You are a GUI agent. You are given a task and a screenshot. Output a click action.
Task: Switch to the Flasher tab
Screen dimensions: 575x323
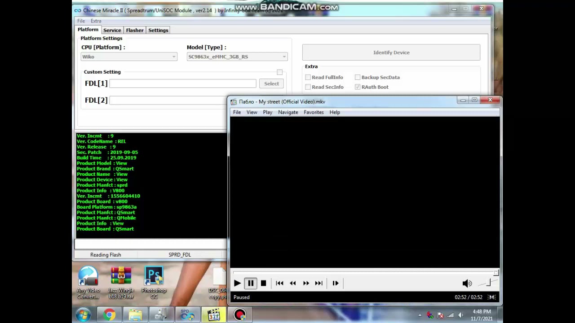(135, 30)
